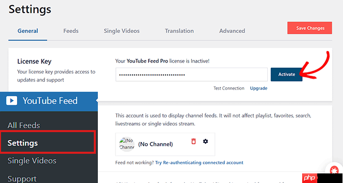Click the (No Channel) account name
Image resolution: width=343 pixels, height=183 pixels.
point(155,144)
